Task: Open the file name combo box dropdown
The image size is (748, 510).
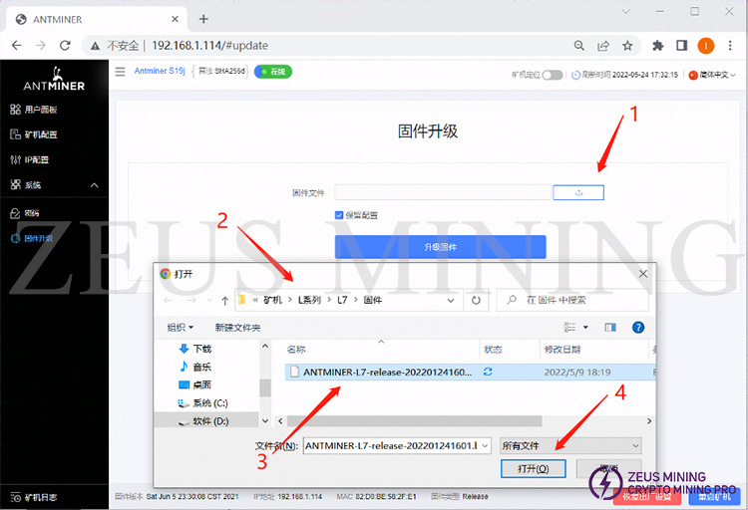Action: click(485, 445)
